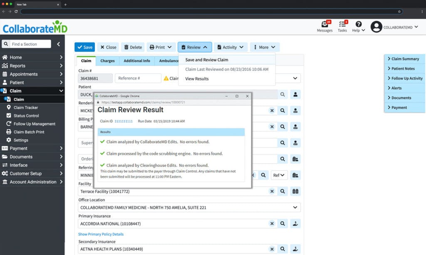Clear the rendering provider field

(272, 110)
